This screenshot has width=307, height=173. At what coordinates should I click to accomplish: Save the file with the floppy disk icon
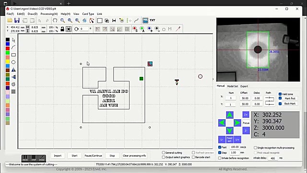coord(17,20)
